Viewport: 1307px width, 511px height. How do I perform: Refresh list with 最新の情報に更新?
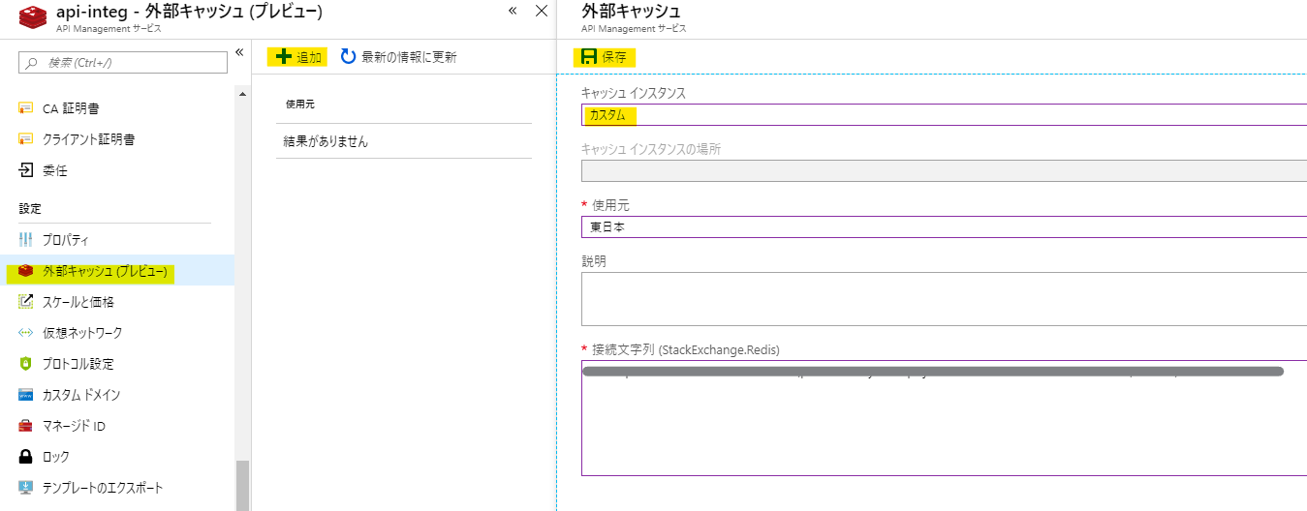(x=398, y=57)
